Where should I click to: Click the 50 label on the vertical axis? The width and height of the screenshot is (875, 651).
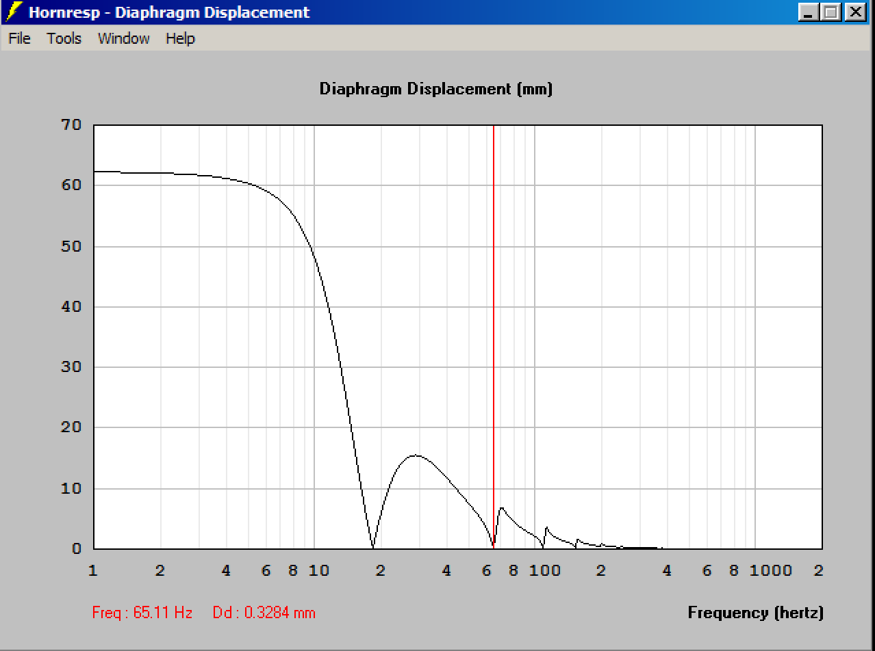(71, 245)
